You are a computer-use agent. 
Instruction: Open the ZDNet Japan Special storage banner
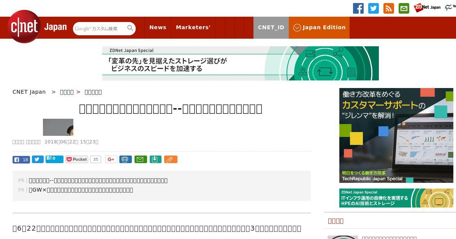point(241,63)
